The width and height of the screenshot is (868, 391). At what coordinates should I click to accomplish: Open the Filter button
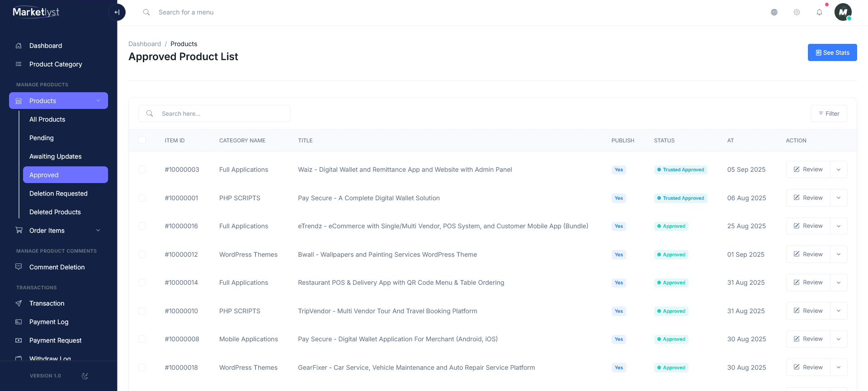pos(829,113)
